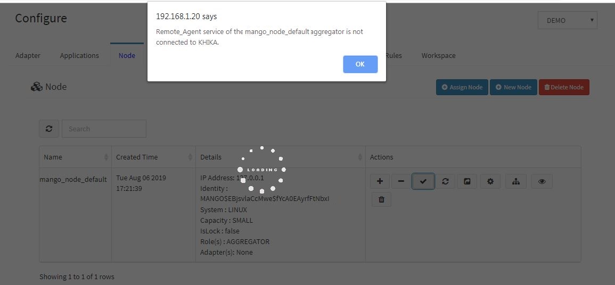
Task: Click the Delete Node button
Action: [564, 87]
